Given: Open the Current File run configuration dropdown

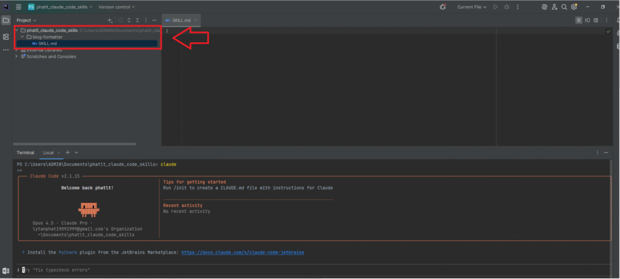Looking at the screenshot, I should (472, 7).
